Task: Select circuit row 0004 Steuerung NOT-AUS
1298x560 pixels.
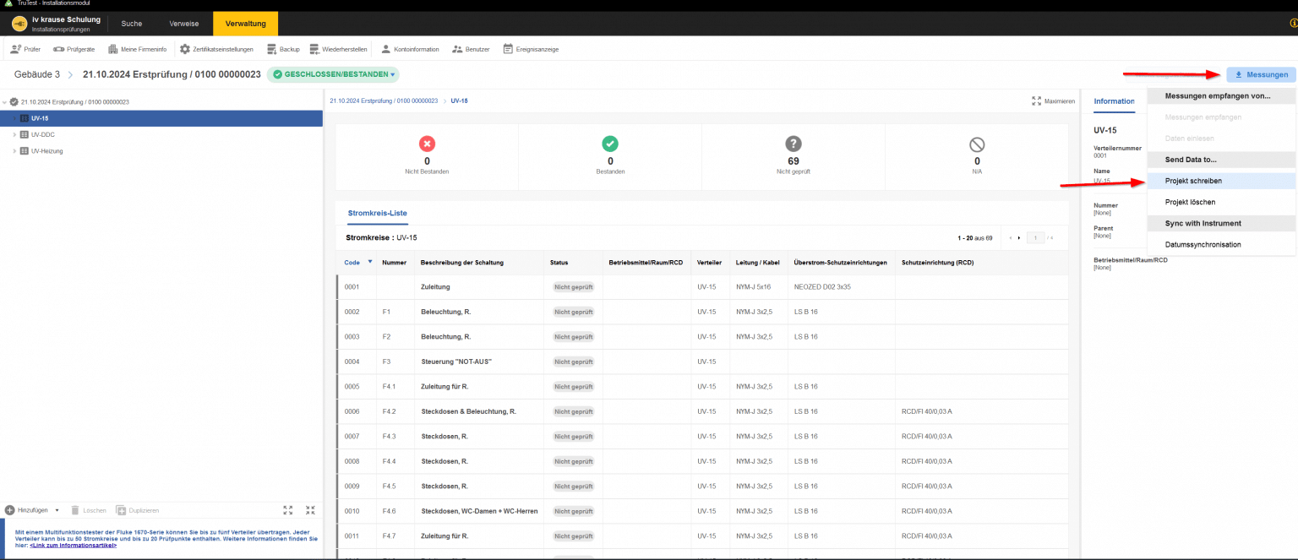Action: click(x=456, y=362)
